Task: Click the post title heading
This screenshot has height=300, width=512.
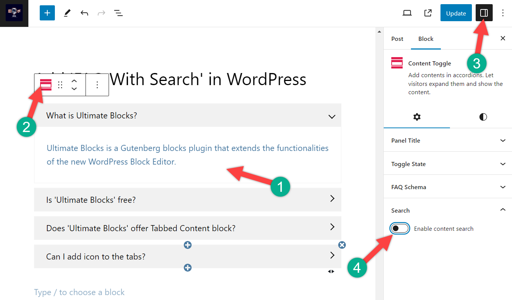Action: click(170, 79)
